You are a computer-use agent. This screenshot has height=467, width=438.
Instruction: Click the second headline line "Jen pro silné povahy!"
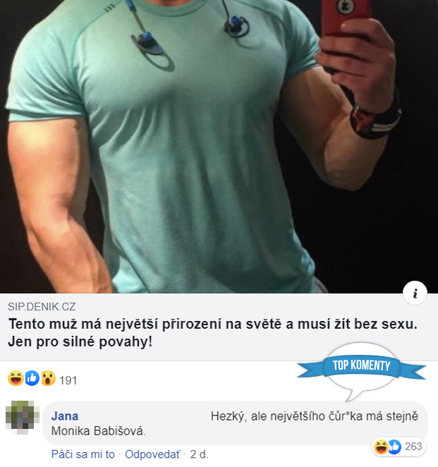pos(80,341)
